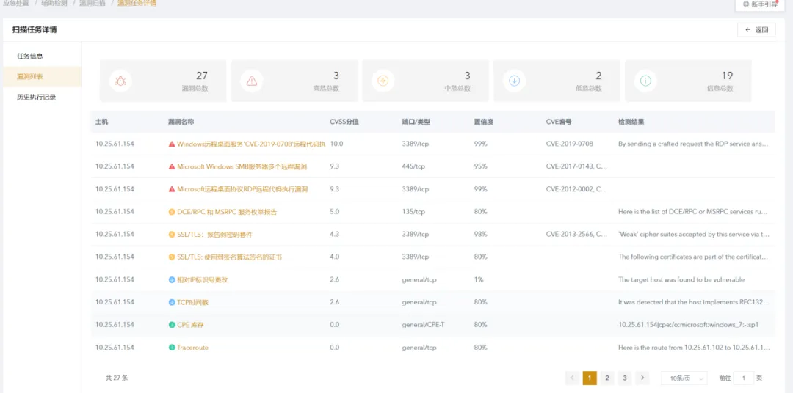Click the 19 信息总数 statistic card

click(x=688, y=81)
